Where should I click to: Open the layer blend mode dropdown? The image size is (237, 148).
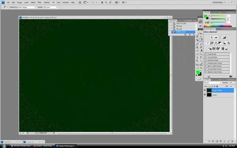213,83
